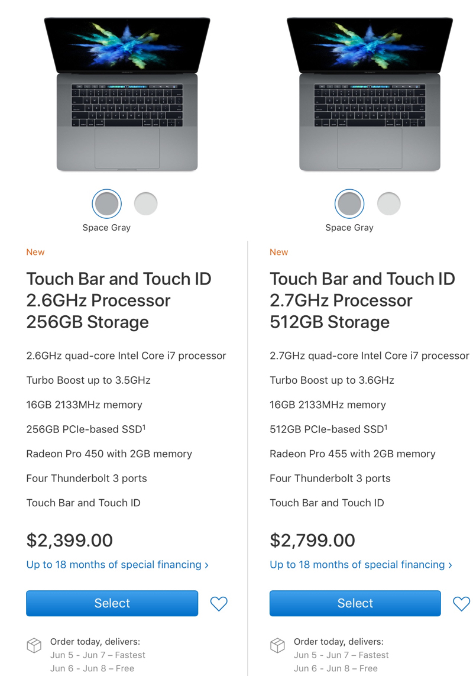Select the $2,799.00 MacBook Pro
473x676 pixels.
click(x=355, y=603)
